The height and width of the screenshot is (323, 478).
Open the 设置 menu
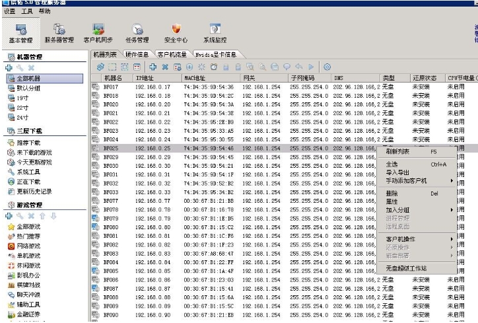9,11
